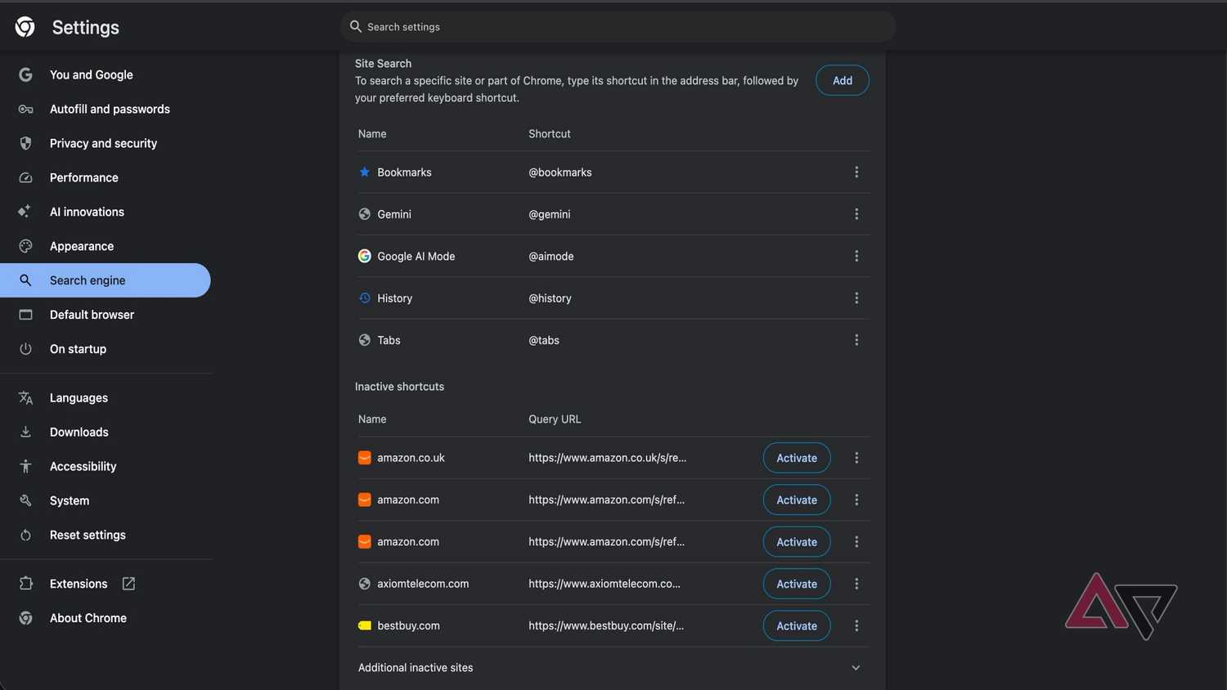1227x690 pixels.
Task: Click the "@tabs" shortcut text
Action: coord(544,340)
